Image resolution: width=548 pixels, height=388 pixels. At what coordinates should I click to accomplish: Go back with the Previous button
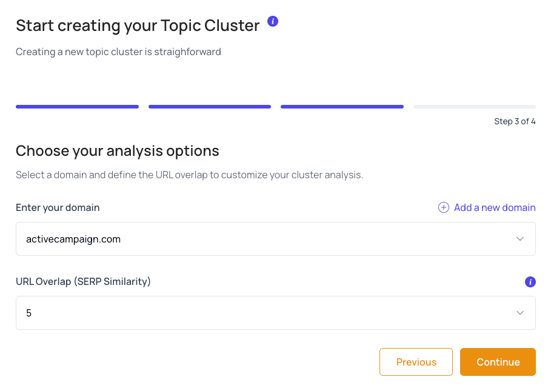416,362
